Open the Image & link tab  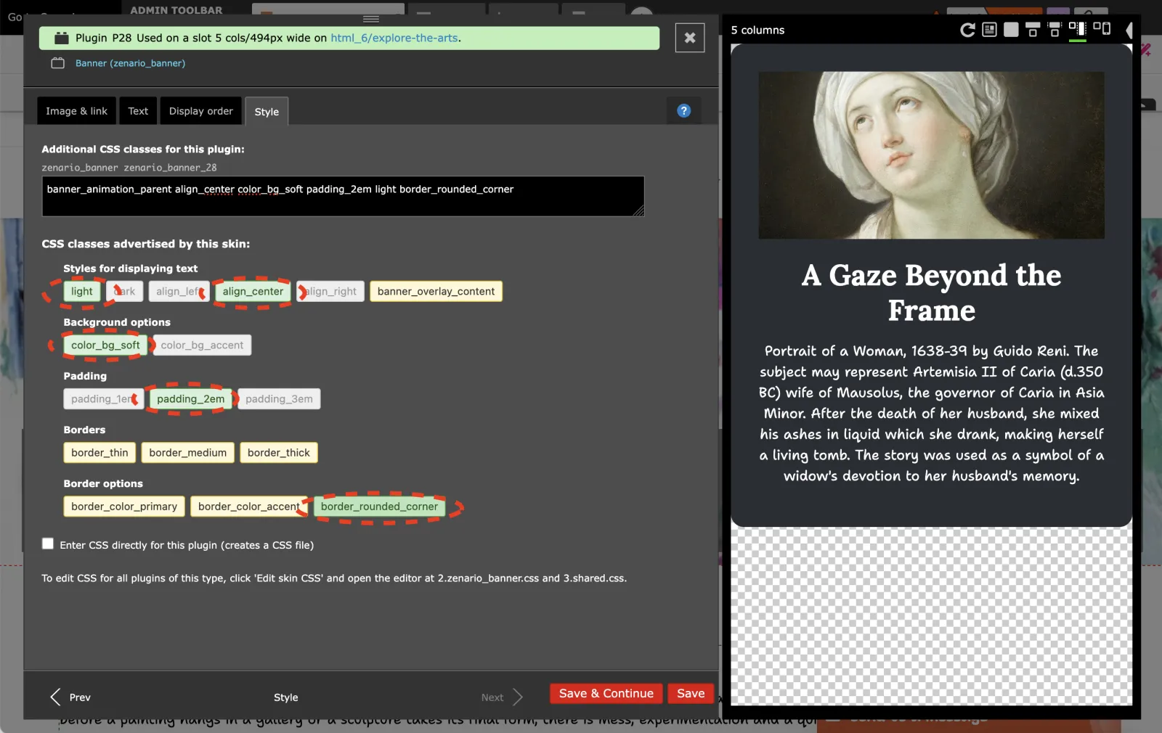pyautogui.click(x=76, y=111)
